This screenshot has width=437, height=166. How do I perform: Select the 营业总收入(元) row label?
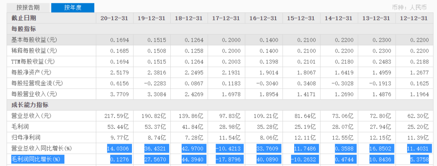coord(32,116)
